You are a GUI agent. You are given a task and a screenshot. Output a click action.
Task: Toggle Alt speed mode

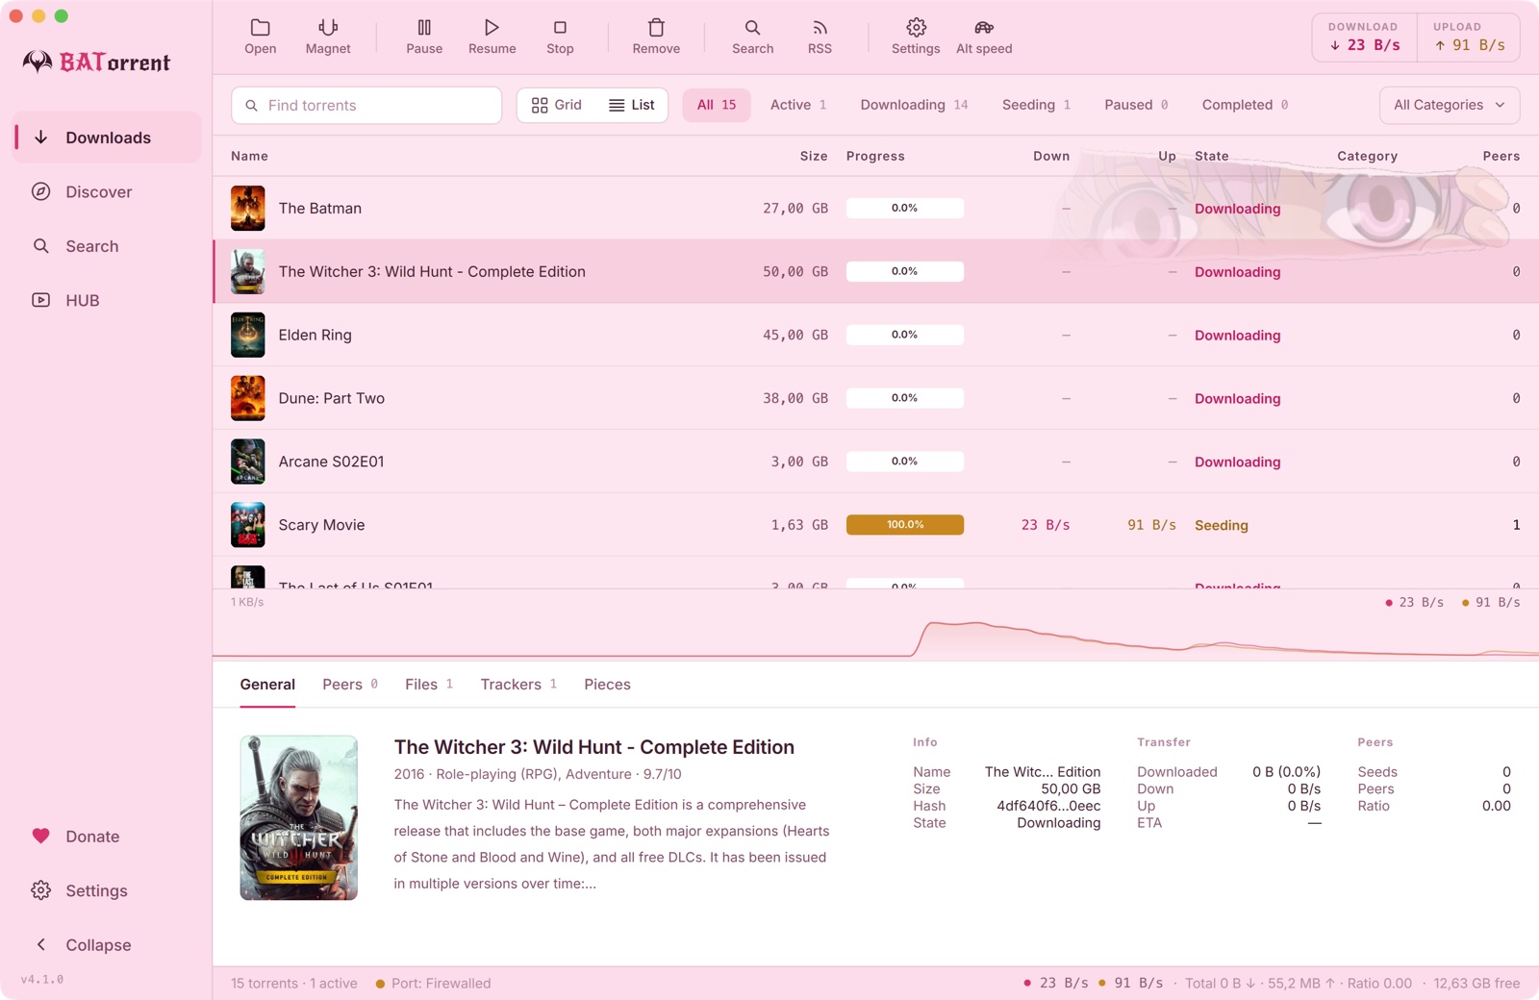coord(984,37)
